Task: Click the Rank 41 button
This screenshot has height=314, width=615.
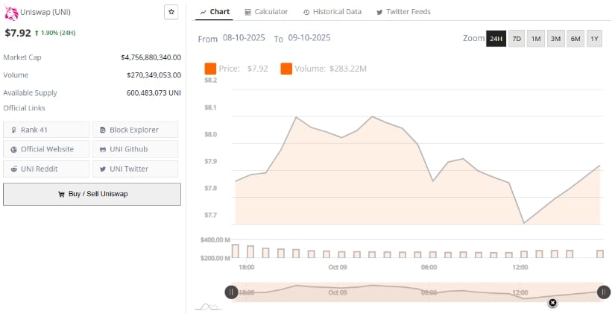Action: click(46, 130)
